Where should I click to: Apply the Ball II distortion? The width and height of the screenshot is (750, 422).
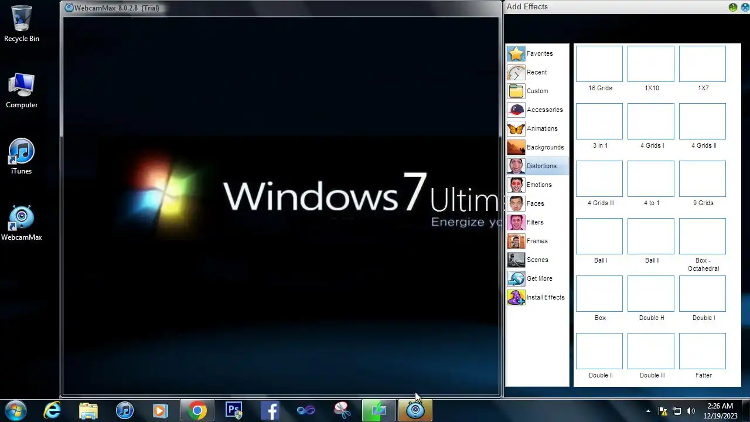tap(651, 236)
